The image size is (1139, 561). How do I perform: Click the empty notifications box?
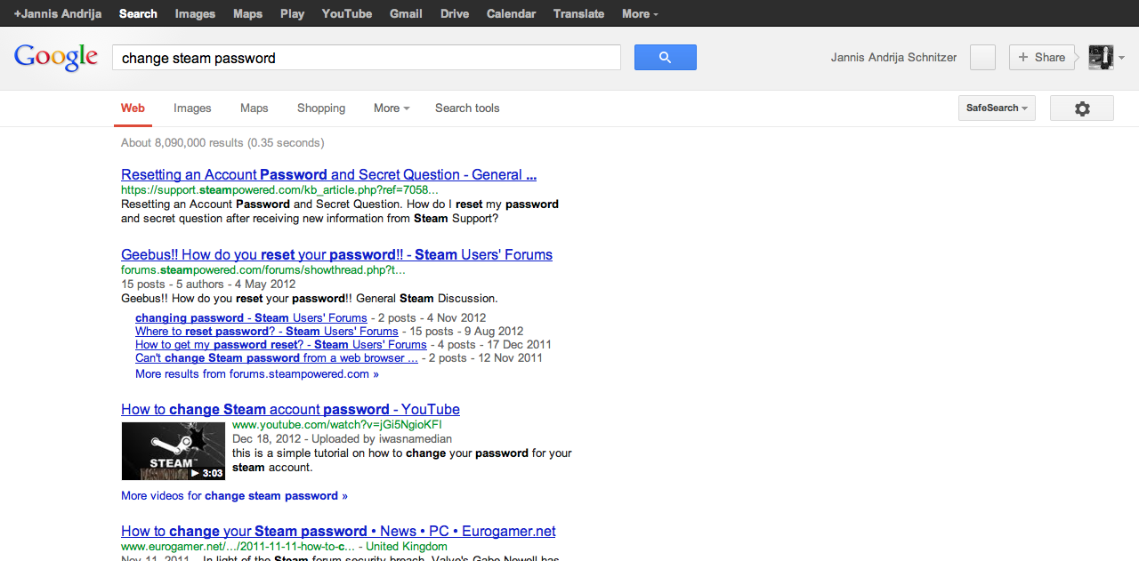click(x=982, y=58)
